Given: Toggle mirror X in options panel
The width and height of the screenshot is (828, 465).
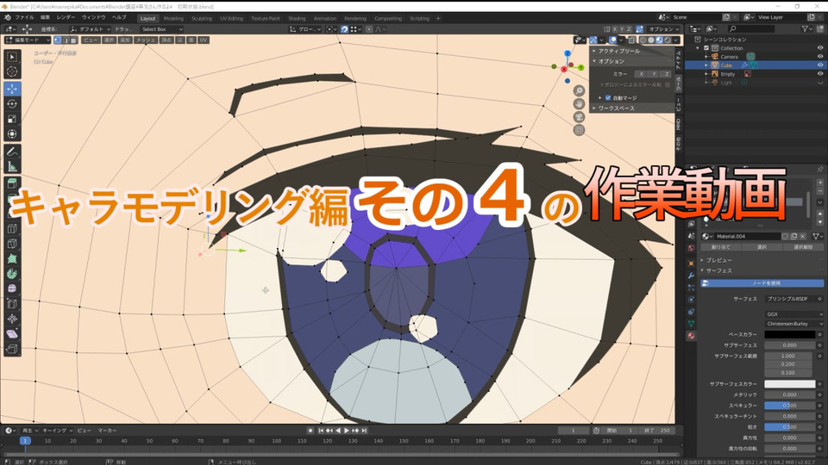Looking at the screenshot, I should (641, 74).
